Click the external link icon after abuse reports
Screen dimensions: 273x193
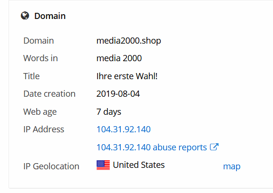point(214,147)
